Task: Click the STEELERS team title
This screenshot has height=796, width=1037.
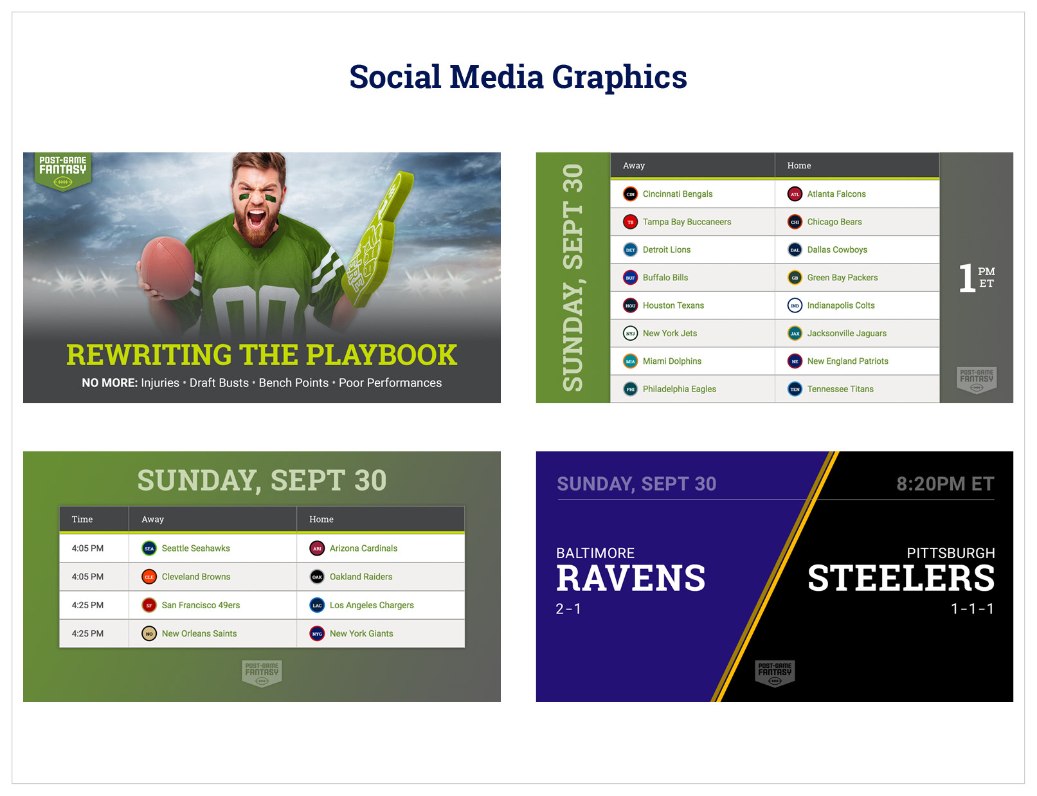Action: 901,578
